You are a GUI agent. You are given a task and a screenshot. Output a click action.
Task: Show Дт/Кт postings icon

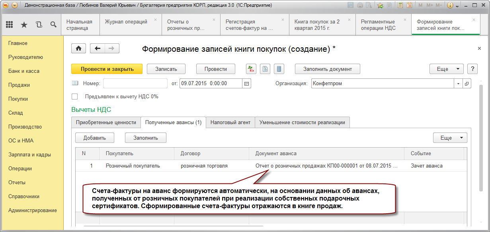click(251, 69)
